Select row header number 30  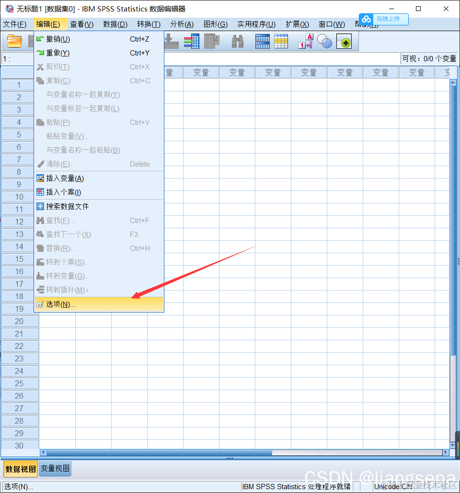(20, 446)
